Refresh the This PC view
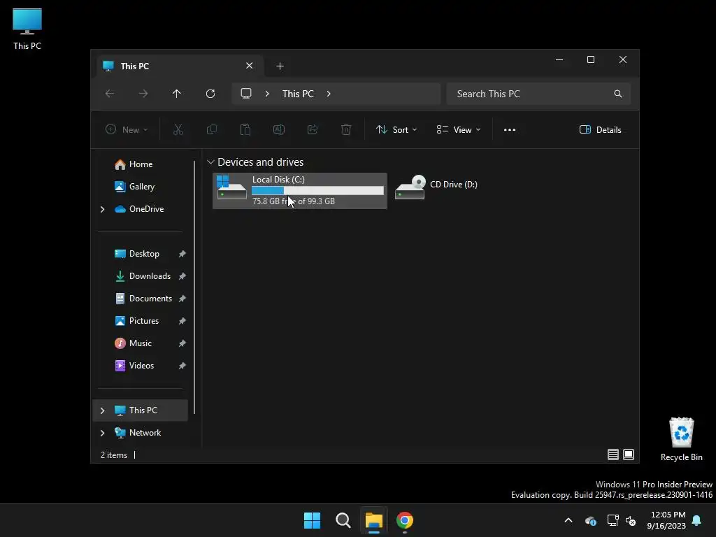The width and height of the screenshot is (716, 537). [x=210, y=94]
